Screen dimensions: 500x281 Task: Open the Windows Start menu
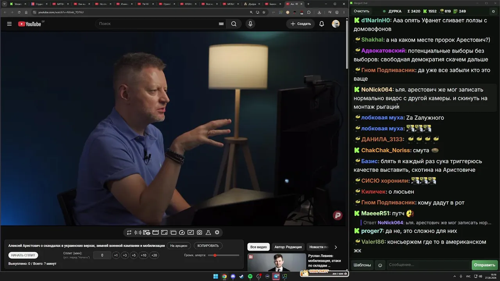tap(216, 276)
